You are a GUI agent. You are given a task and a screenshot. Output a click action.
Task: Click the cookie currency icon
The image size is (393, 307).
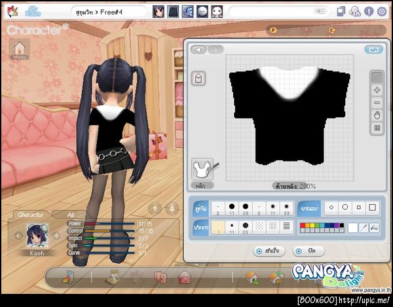pos(332,31)
